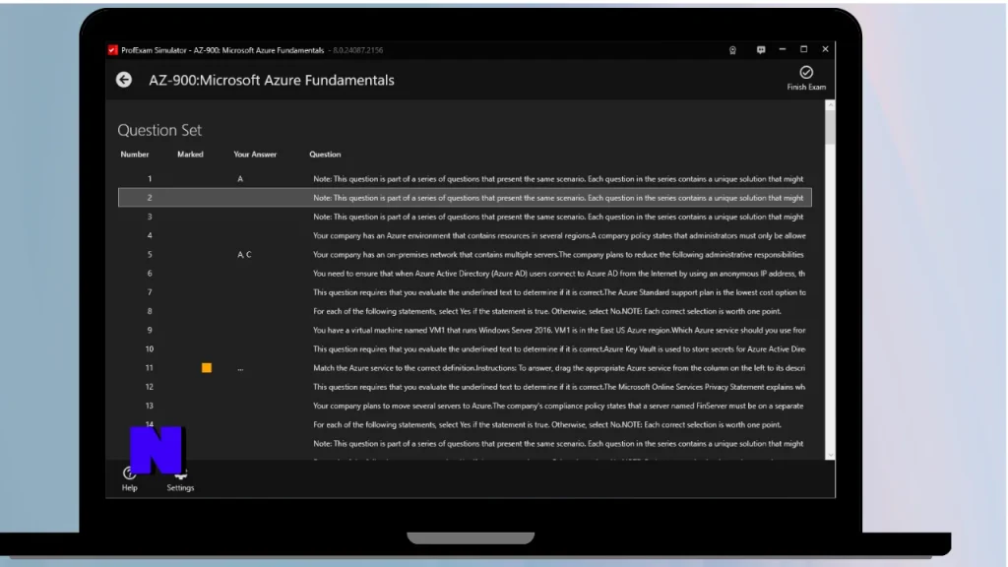
Task: Open Help at the bottom bar
Action: [129, 480]
